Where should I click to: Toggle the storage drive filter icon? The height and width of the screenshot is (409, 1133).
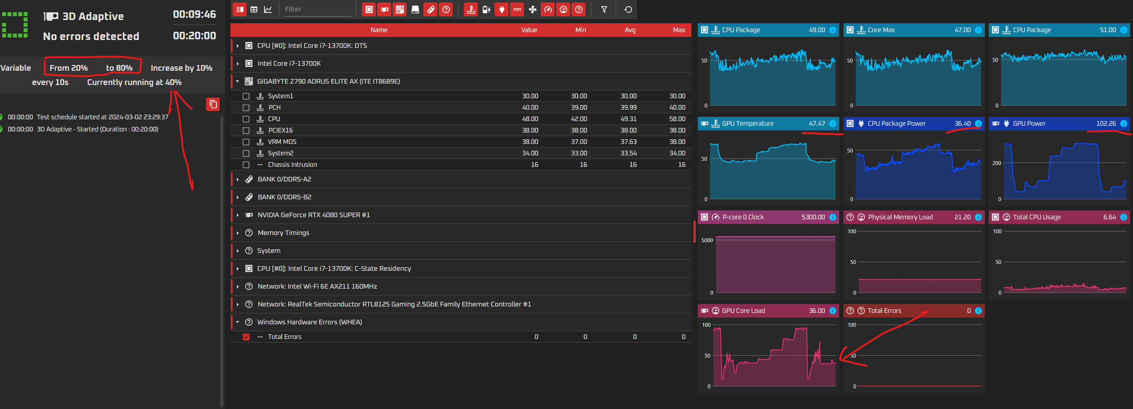click(x=415, y=9)
